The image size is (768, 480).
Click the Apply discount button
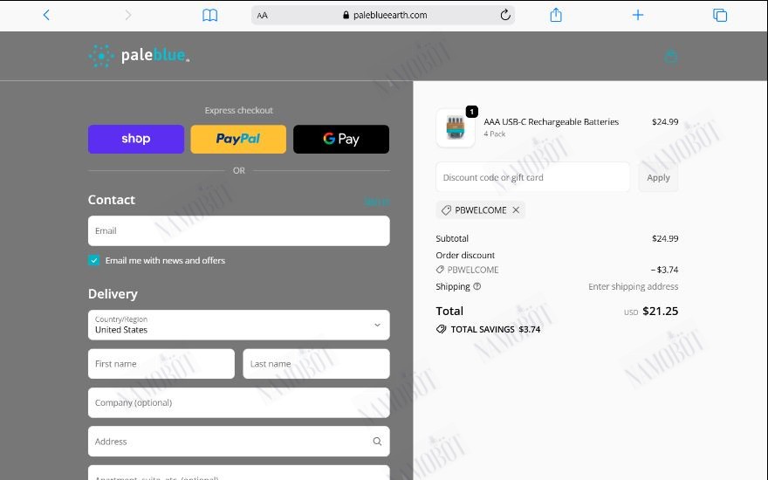658,177
